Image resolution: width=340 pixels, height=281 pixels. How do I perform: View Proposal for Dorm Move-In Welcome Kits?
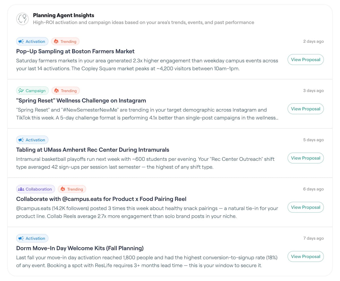click(305, 257)
